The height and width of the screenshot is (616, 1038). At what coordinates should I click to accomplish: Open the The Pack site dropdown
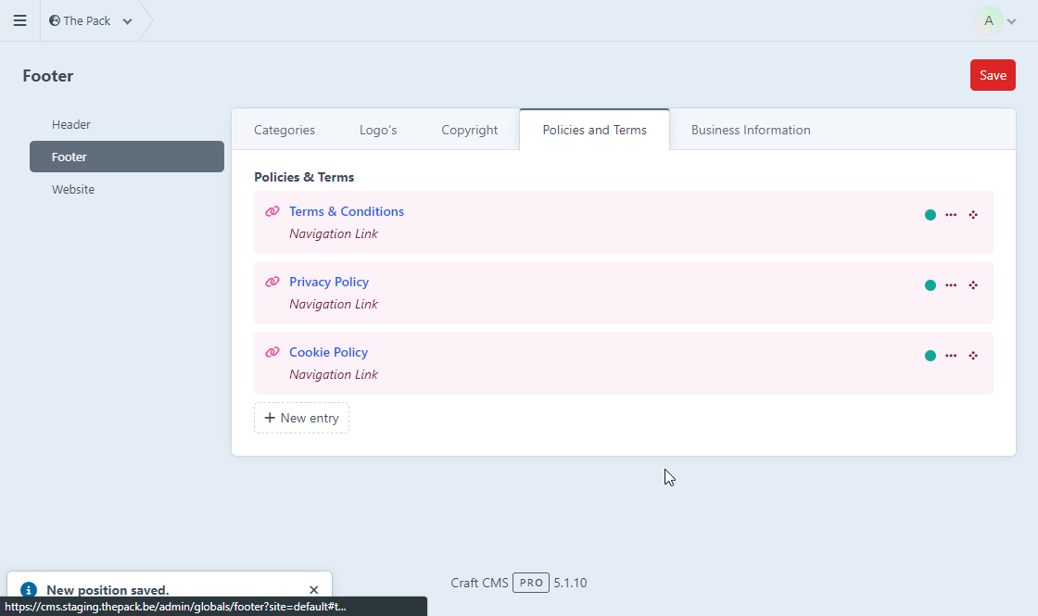(91, 20)
